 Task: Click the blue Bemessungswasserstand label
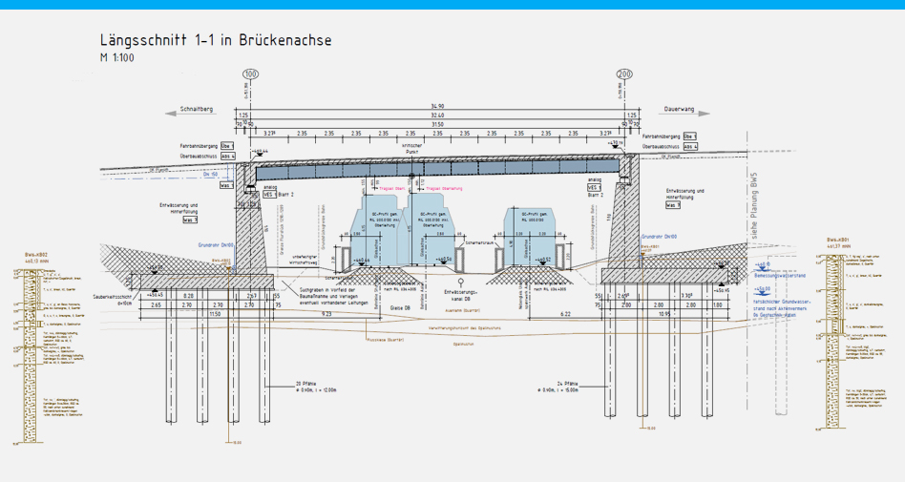[780, 276]
